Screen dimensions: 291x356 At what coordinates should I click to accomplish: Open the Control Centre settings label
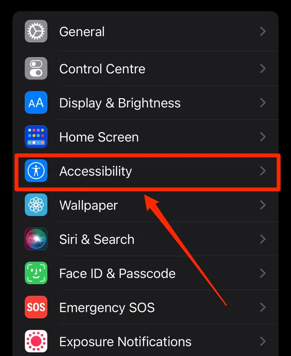pyautogui.click(x=102, y=69)
